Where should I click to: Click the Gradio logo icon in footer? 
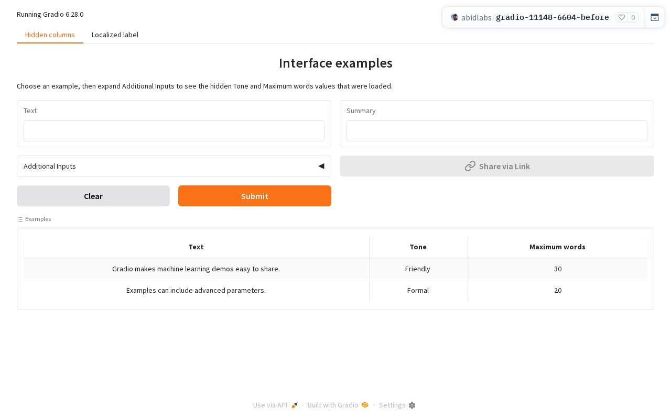(365, 405)
